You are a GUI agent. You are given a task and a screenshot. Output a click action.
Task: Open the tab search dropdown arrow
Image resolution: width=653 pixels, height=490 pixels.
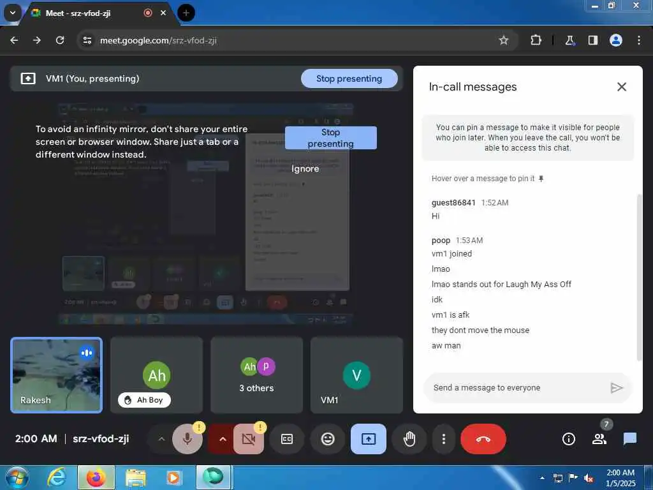[13, 13]
